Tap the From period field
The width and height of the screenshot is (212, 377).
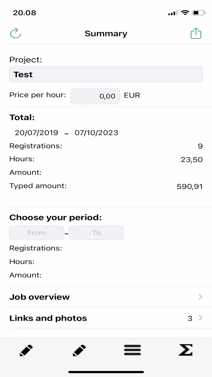click(36, 233)
